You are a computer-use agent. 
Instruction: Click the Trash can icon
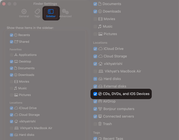coord(100,124)
